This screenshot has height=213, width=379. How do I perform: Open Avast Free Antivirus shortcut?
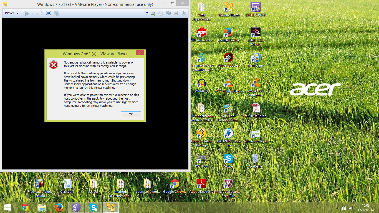pos(256,87)
